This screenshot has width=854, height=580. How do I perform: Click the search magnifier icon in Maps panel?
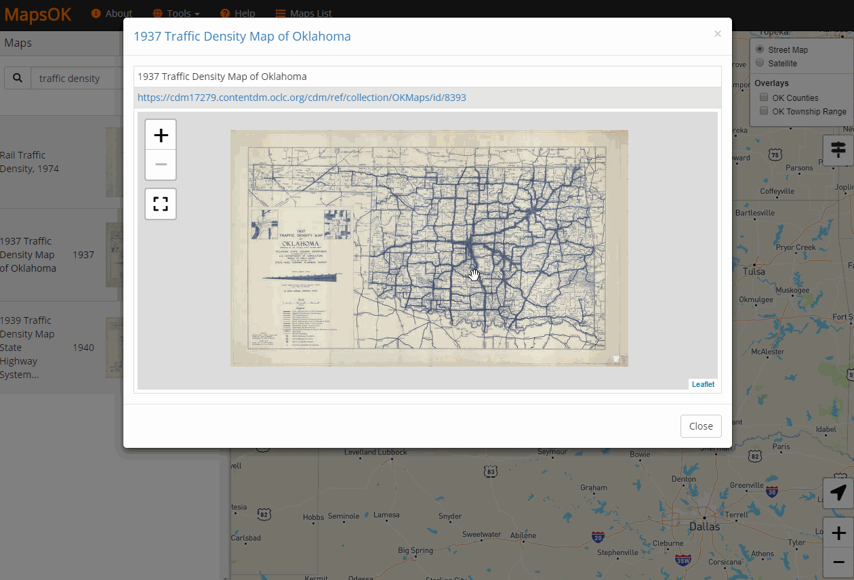[18, 78]
